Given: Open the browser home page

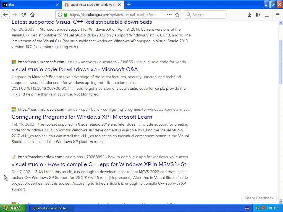Looking at the screenshot, I should coord(32,15).
